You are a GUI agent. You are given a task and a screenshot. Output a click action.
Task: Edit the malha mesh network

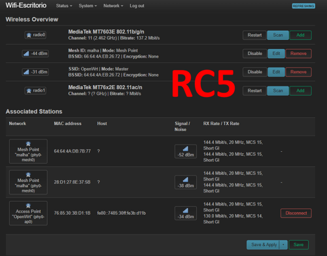(276, 54)
